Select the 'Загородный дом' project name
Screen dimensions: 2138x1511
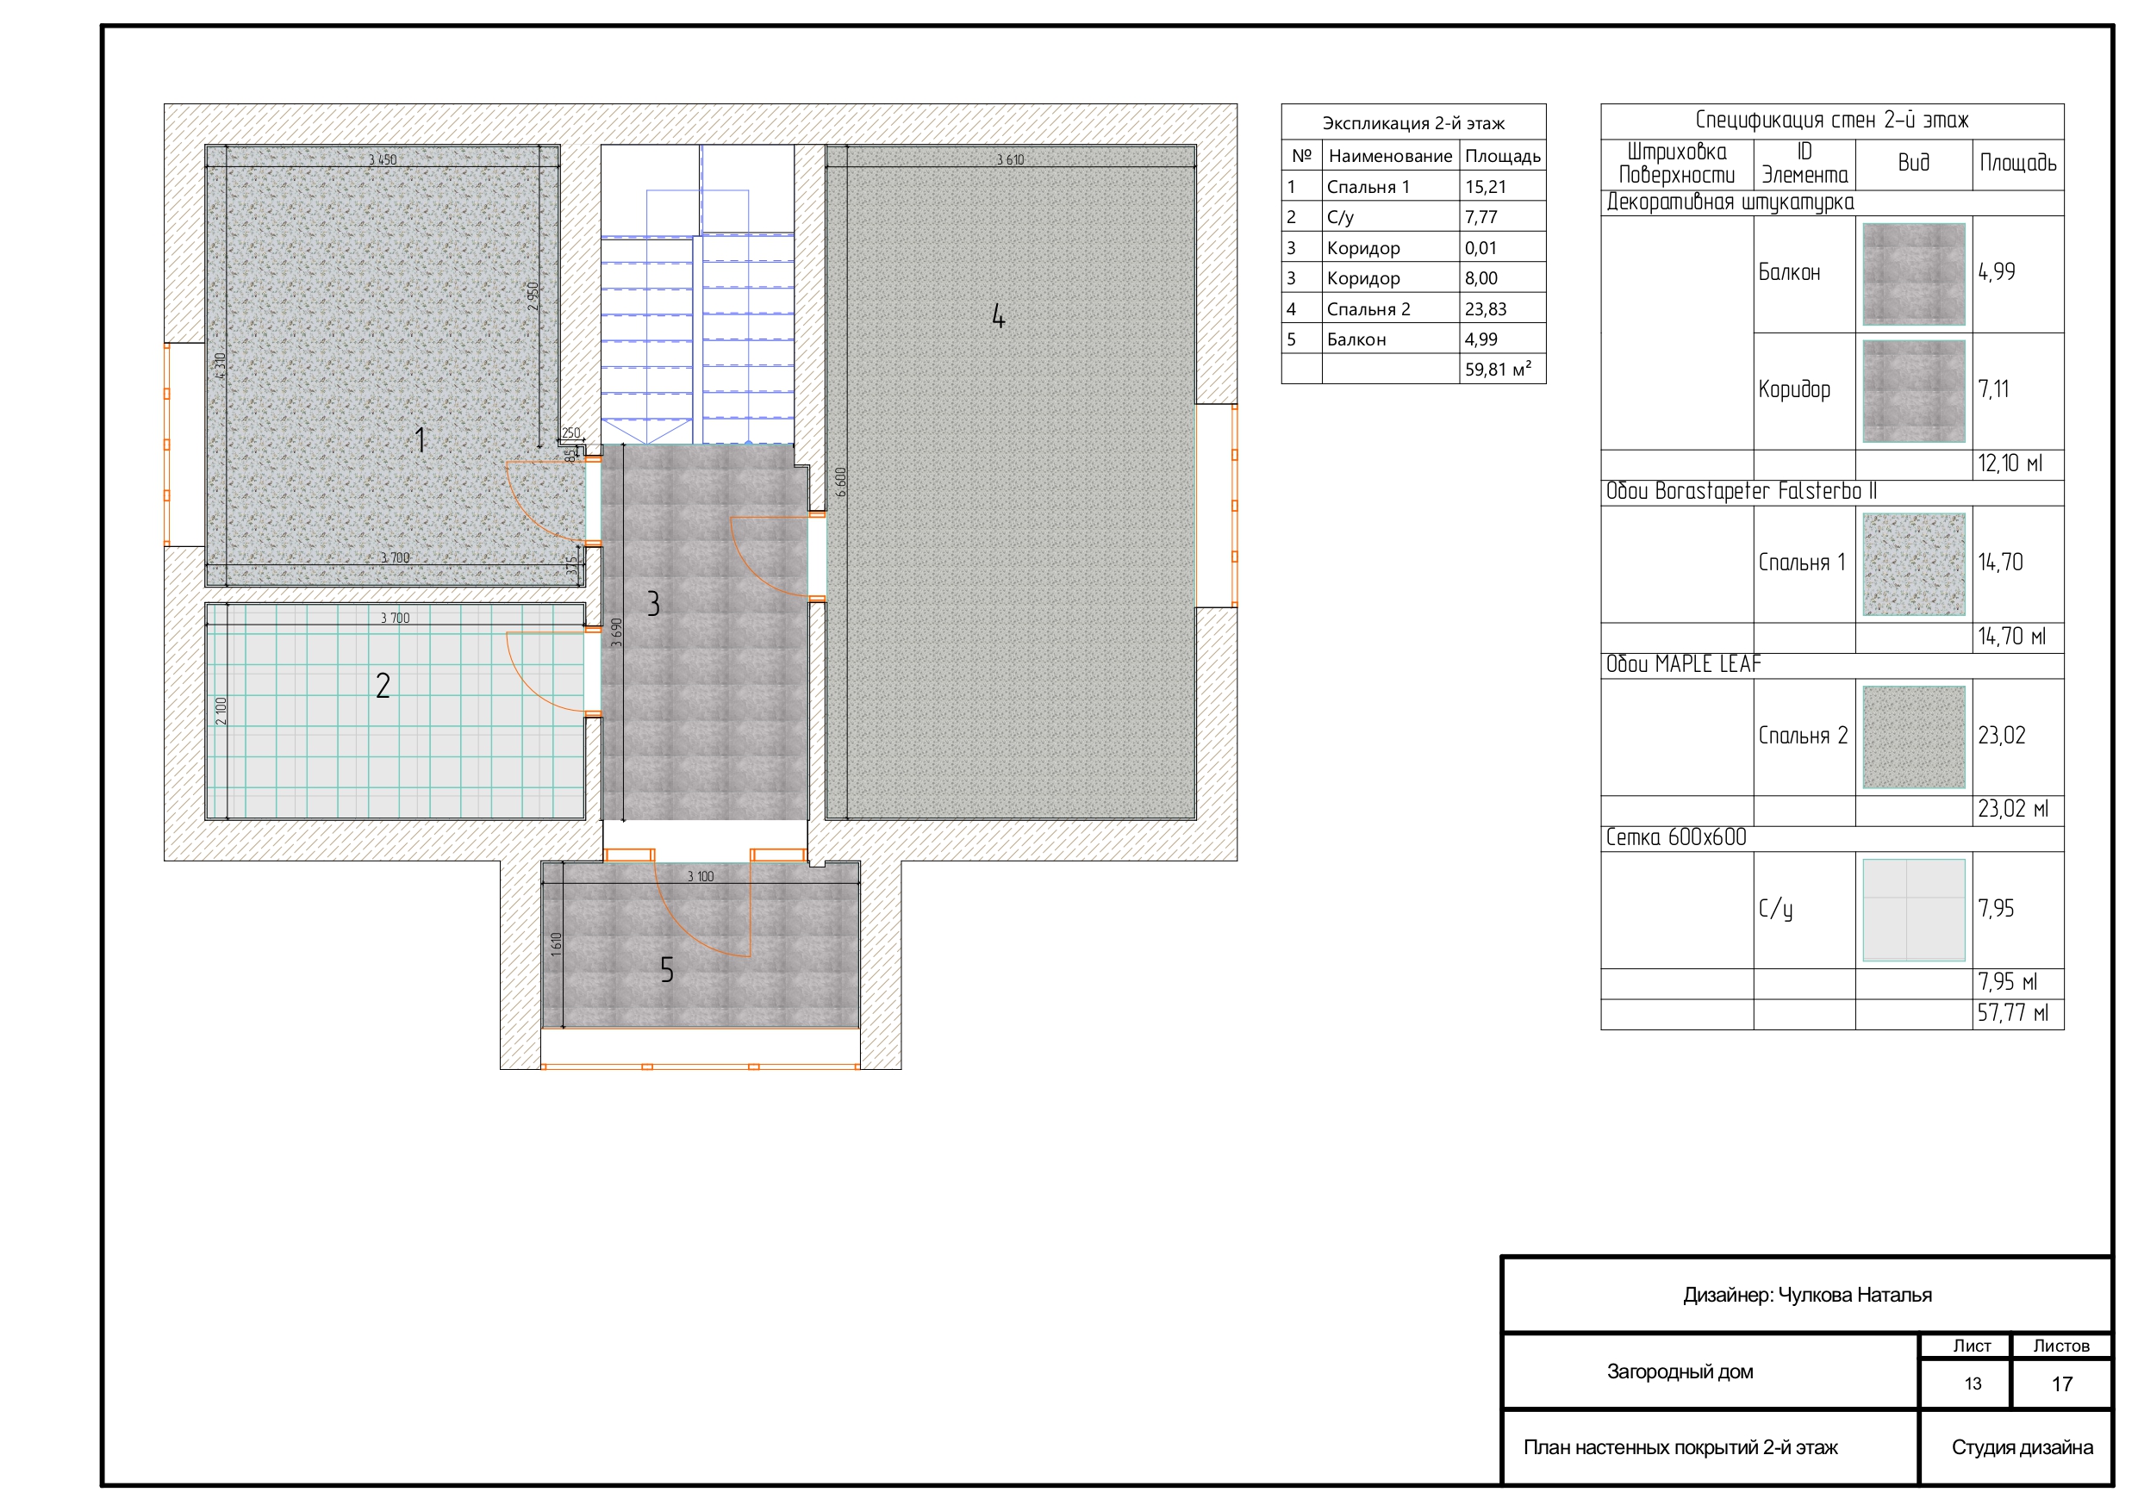tap(1680, 1371)
